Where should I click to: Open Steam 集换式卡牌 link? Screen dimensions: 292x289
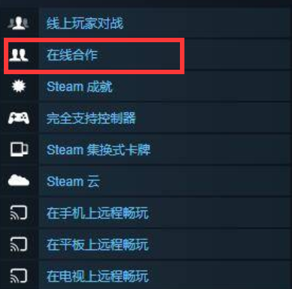99,150
